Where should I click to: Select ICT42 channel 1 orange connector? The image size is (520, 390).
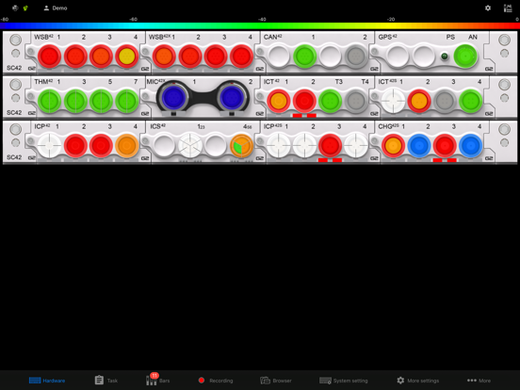(279, 101)
